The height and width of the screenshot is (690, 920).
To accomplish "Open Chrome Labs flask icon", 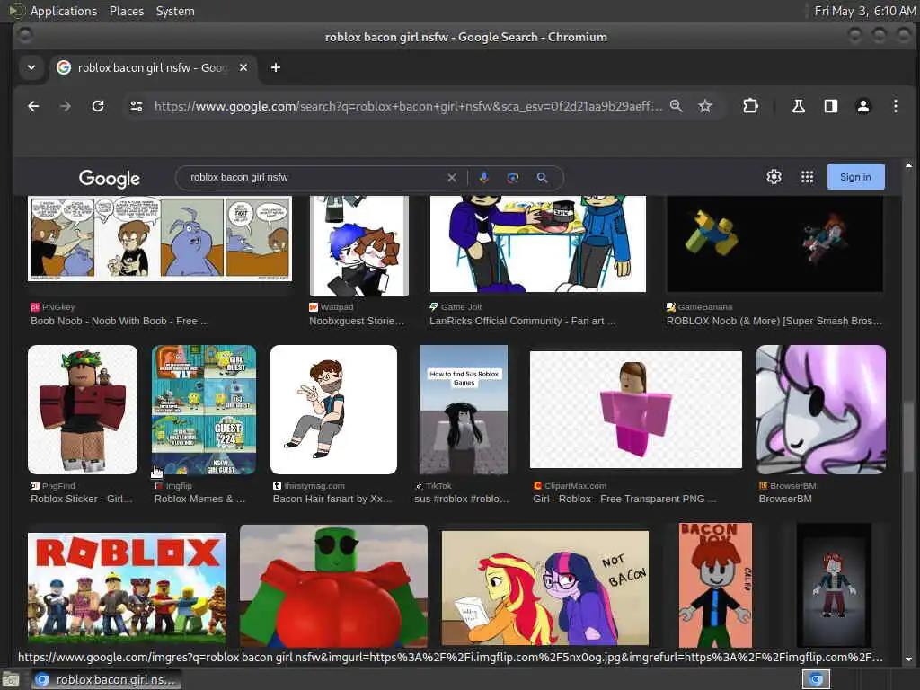I will point(798,106).
